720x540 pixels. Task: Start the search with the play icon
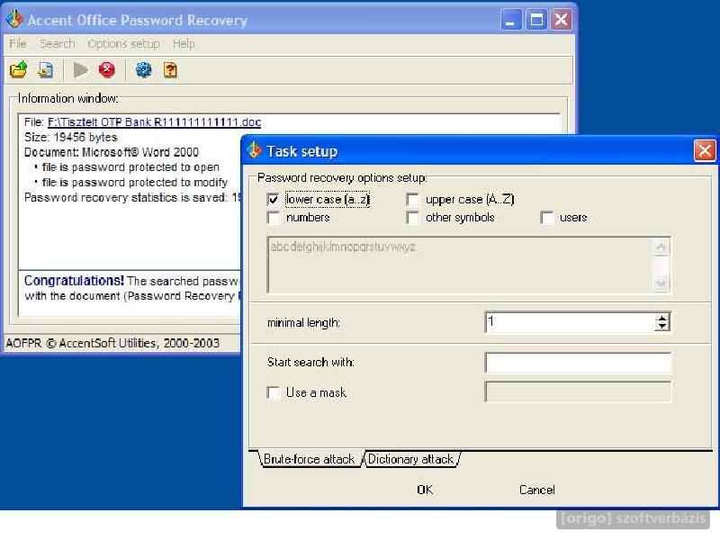tap(80, 70)
